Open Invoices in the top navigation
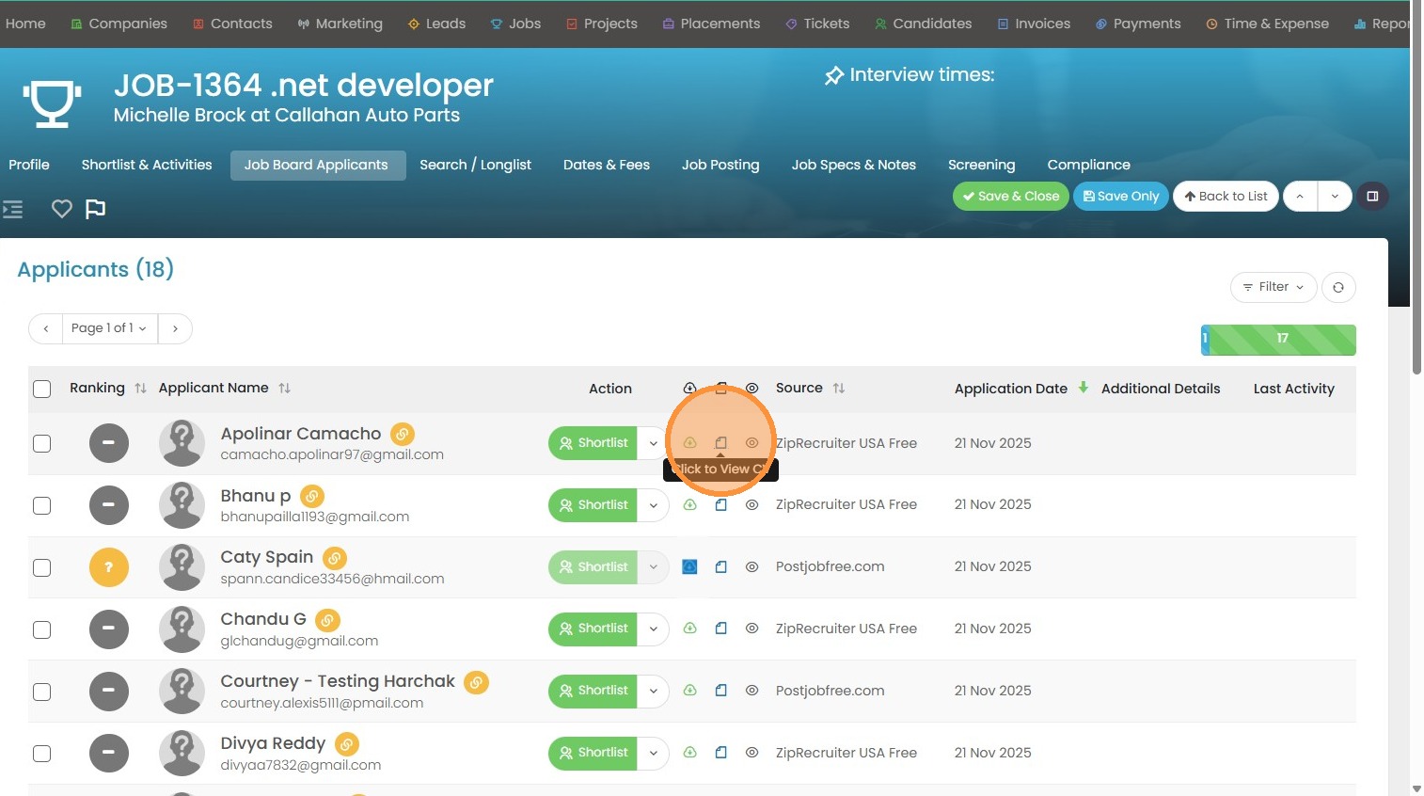1424x796 pixels. (1034, 24)
